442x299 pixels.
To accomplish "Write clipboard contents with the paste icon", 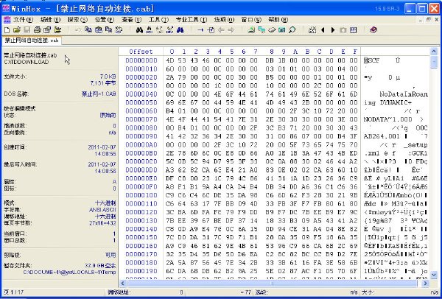I will (x=99, y=30).
